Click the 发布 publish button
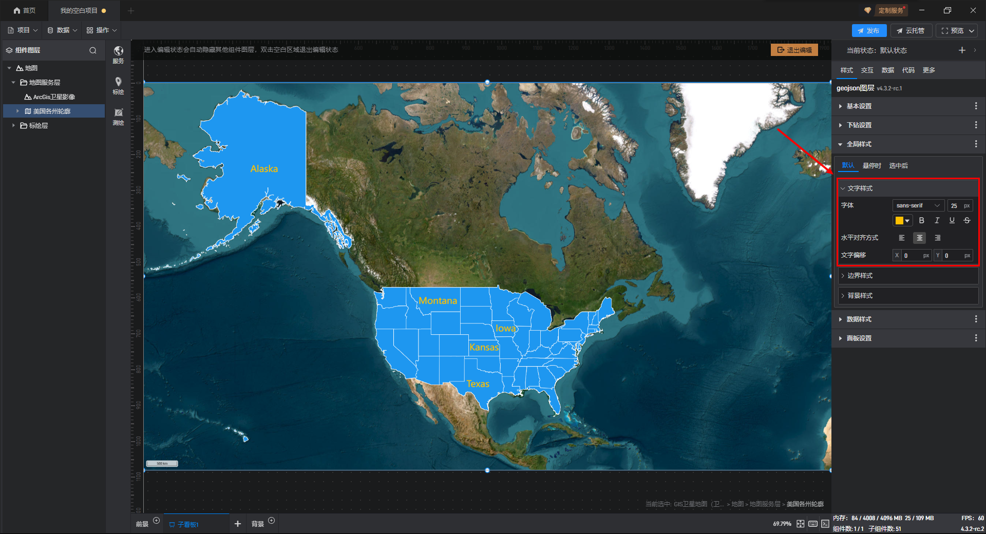This screenshot has height=534, width=986. 869,31
